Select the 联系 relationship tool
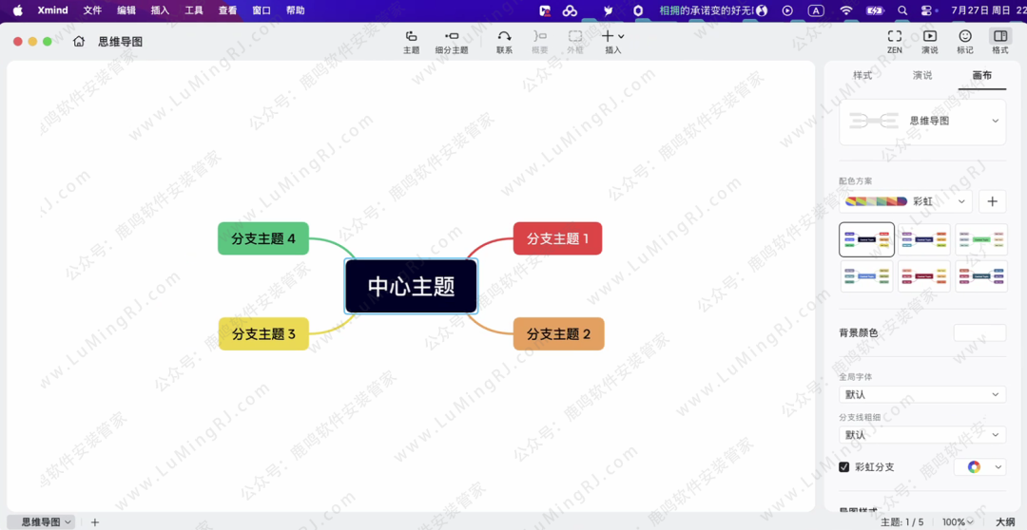This screenshot has width=1027, height=530. pyautogui.click(x=504, y=42)
